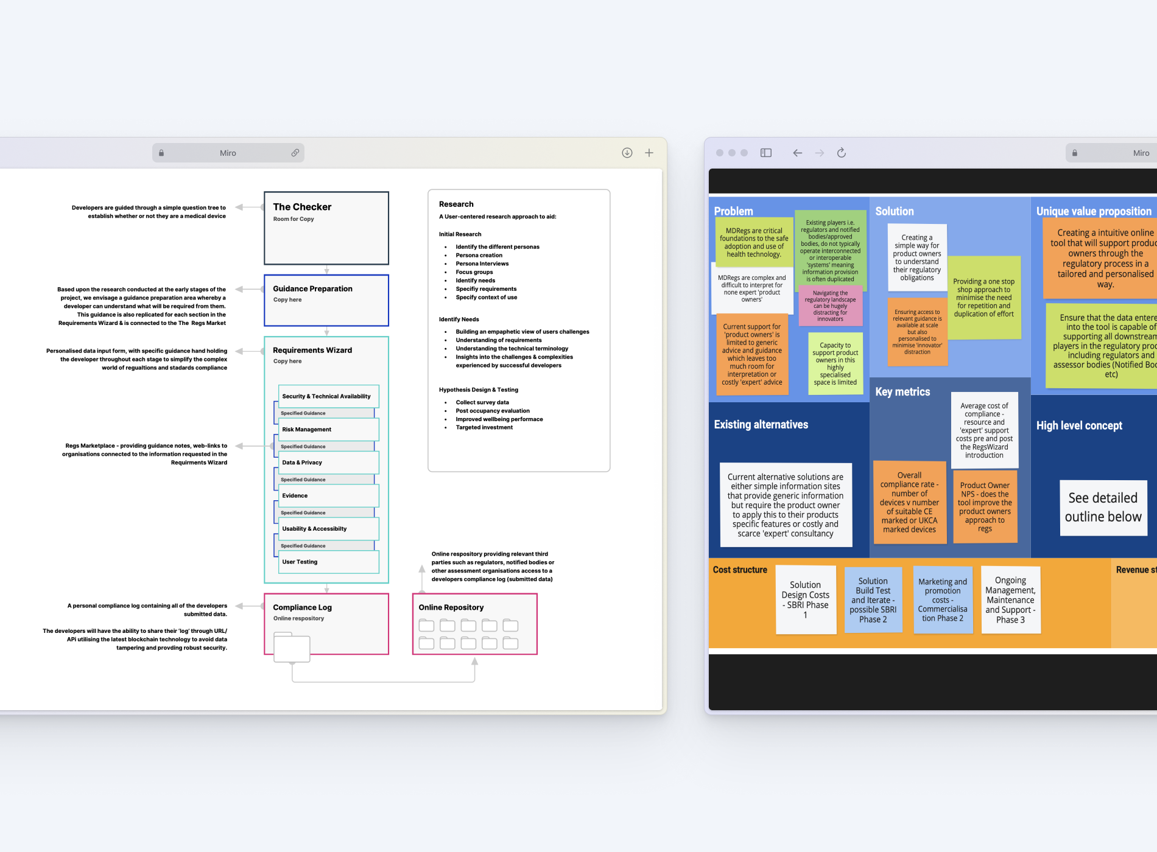Viewport: 1157px width, 852px height.
Task: Select 'Solution Design Costs - SBRI Phase 1' note
Action: [806, 599]
